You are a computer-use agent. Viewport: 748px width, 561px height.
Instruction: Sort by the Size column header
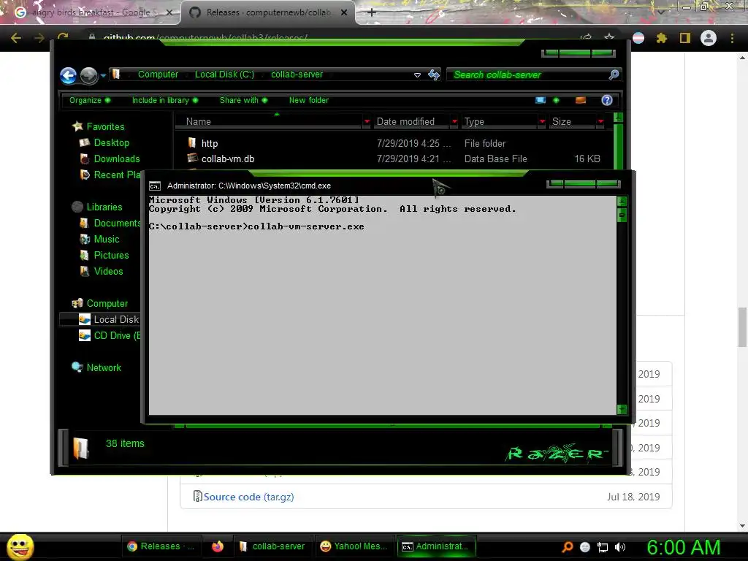[x=573, y=122]
